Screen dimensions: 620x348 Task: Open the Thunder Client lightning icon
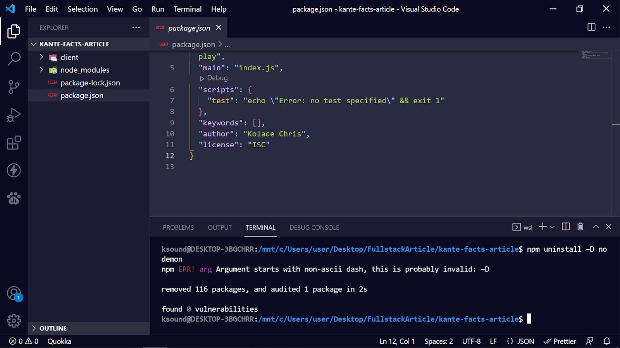point(14,171)
